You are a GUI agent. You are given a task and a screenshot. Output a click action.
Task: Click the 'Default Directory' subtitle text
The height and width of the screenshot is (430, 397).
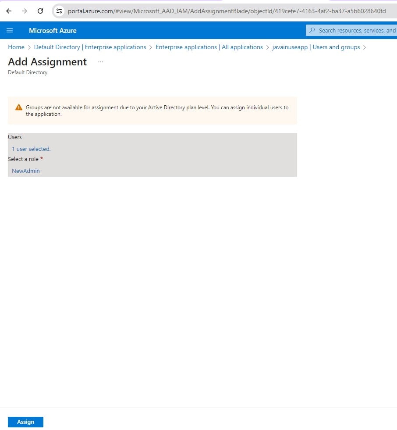(28, 72)
